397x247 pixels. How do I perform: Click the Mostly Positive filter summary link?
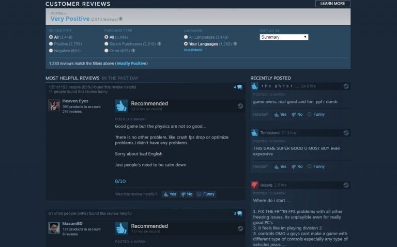click(x=131, y=64)
